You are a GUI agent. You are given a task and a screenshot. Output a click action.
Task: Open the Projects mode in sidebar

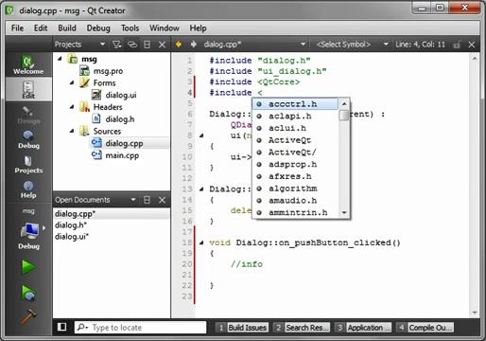point(28,164)
